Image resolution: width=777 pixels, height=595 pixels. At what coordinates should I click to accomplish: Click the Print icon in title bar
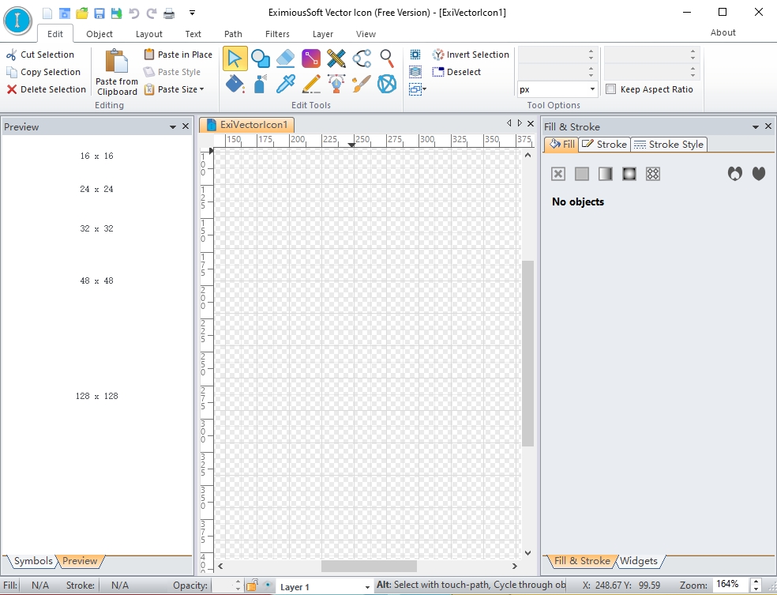pyautogui.click(x=168, y=13)
